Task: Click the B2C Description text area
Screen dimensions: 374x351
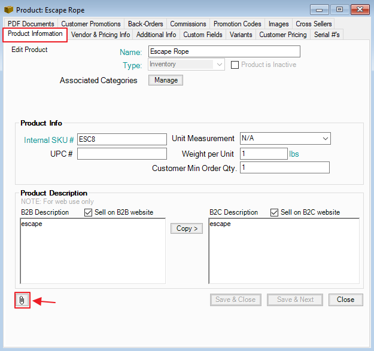Action: tap(284, 251)
